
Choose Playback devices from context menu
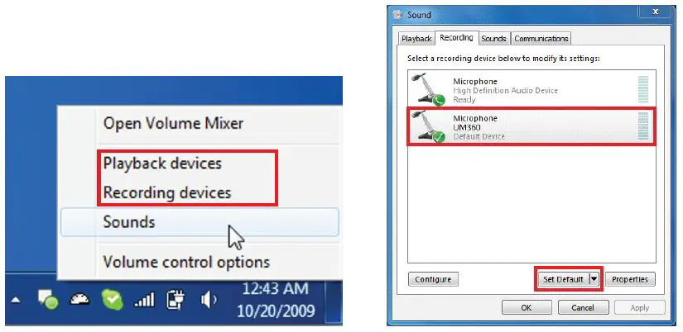162,164
